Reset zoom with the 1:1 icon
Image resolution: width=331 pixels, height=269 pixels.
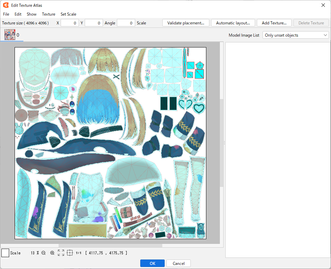(x=78, y=253)
